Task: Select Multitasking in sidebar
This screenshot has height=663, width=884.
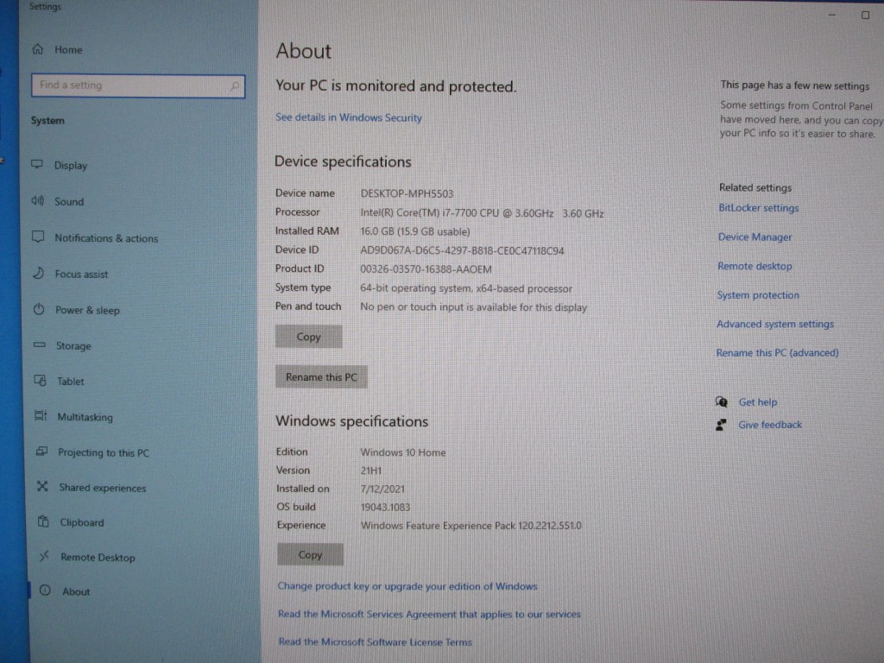Action: [x=85, y=417]
